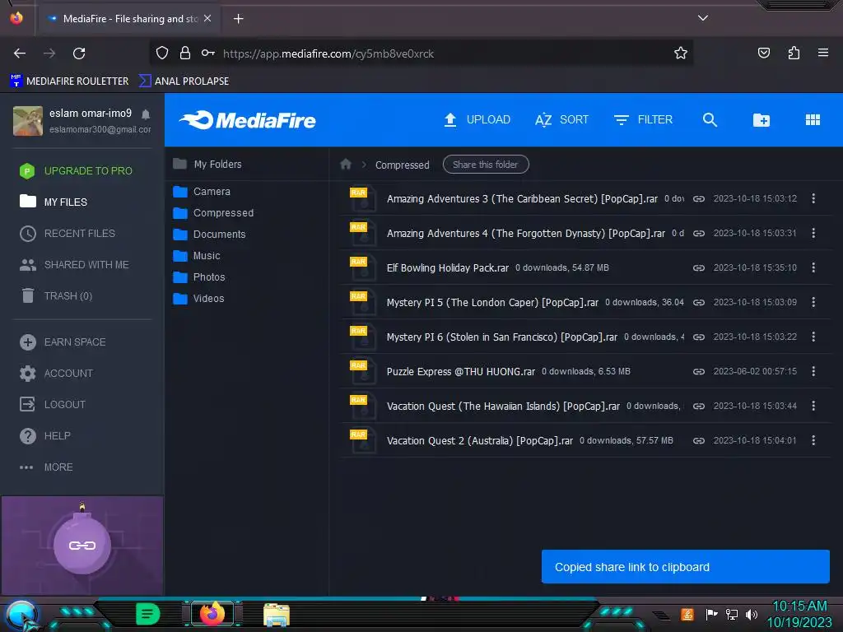
Task: Open the MEDIAFIRE ROULETTER bookmark
Action: click(x=69, y=81)
